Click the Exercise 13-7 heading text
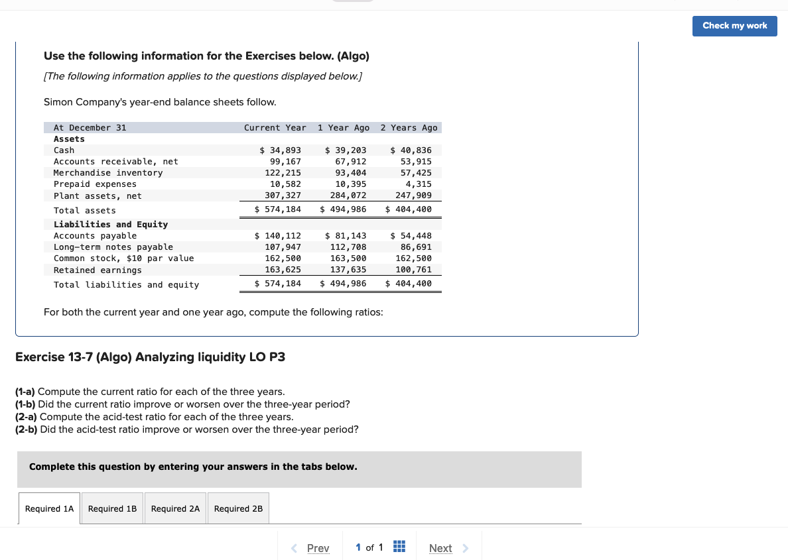788x560 pixels. click(x=149, y=357)
